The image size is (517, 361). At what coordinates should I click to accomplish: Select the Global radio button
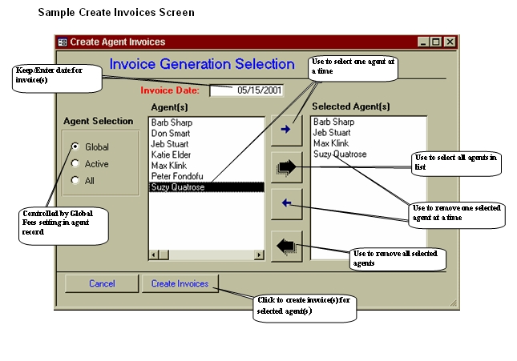click(x=75, y=146)
